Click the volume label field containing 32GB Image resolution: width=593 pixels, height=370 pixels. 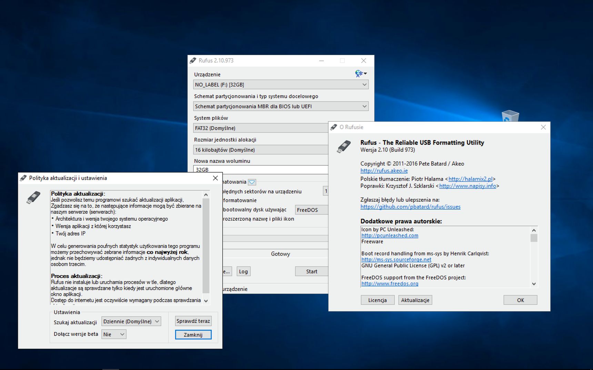coord(261,170)
